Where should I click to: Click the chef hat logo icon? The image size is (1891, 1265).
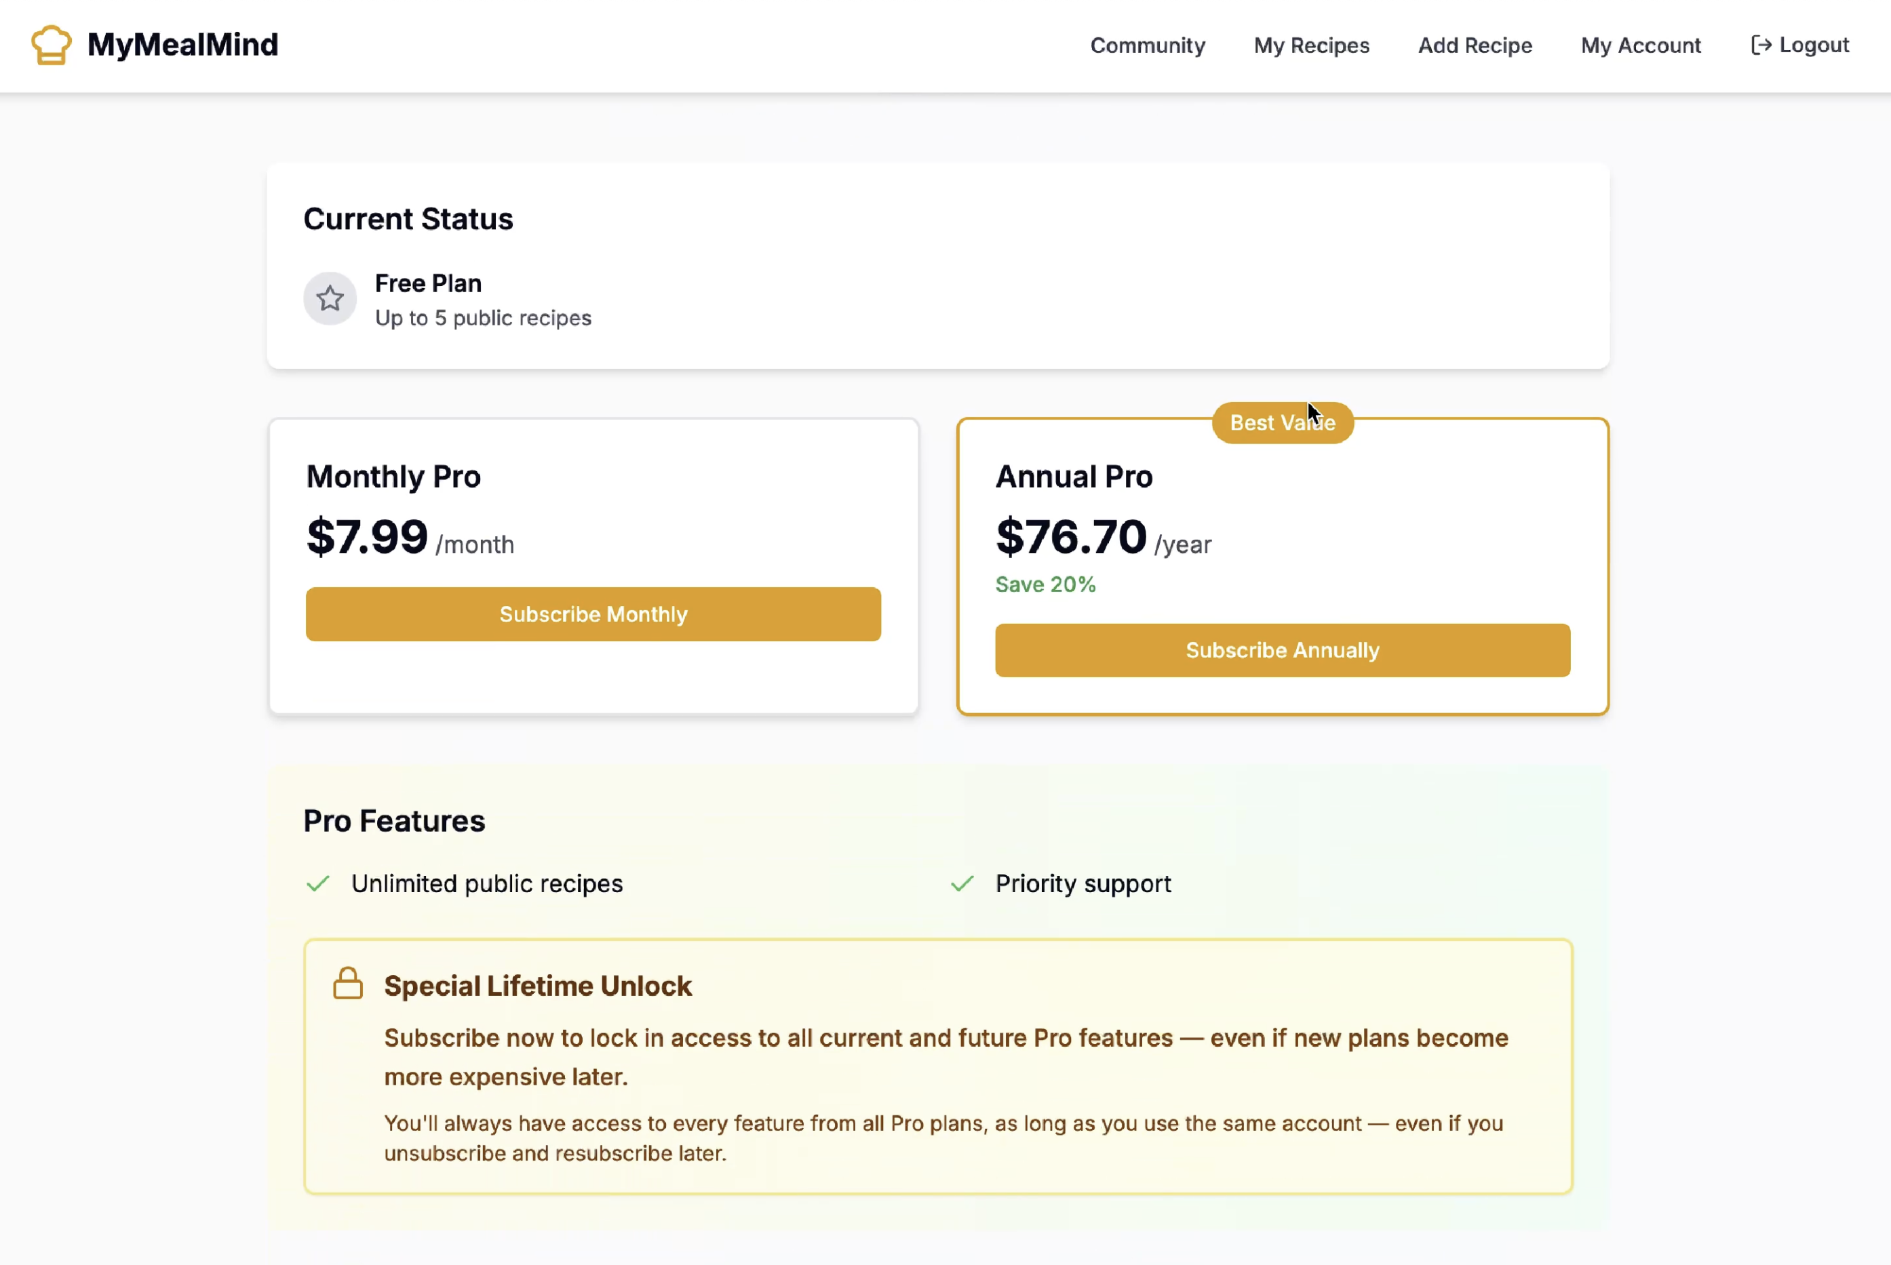coord(51,45)
